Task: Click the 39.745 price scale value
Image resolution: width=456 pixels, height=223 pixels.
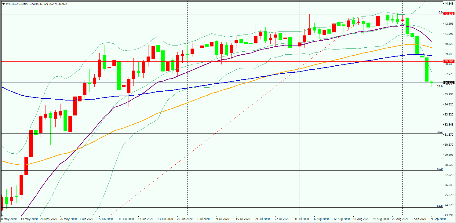Action: point(449,54)
